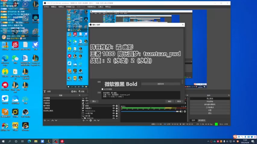Toggle lock of Intermission source
The width and height of the screenshot is (257, 144).
coord(117,111)
